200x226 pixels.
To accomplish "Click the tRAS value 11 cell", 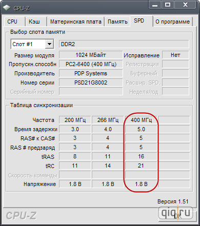I will point(108,156).
